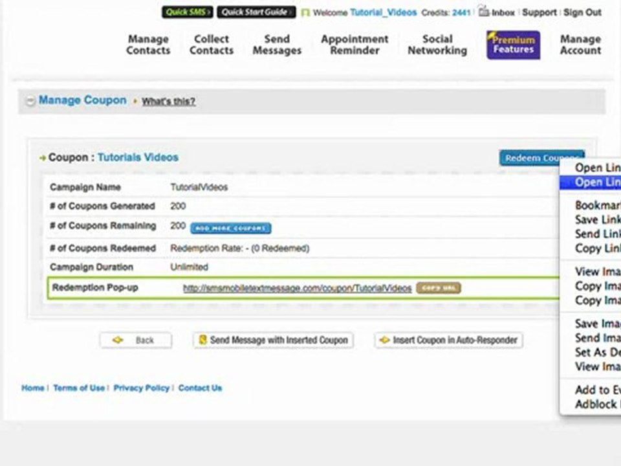Open the Terms of Use link
Screen dimensions: 621x466
(x=79, y=388)
